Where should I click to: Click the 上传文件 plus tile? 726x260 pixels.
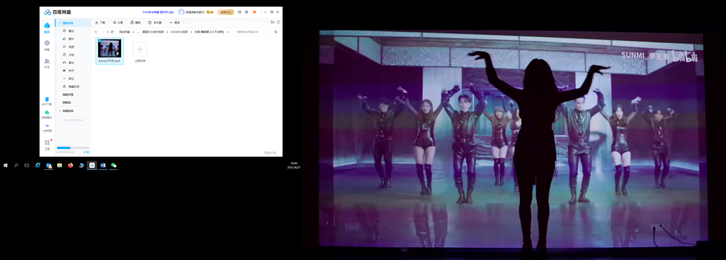tap(140, 49)
